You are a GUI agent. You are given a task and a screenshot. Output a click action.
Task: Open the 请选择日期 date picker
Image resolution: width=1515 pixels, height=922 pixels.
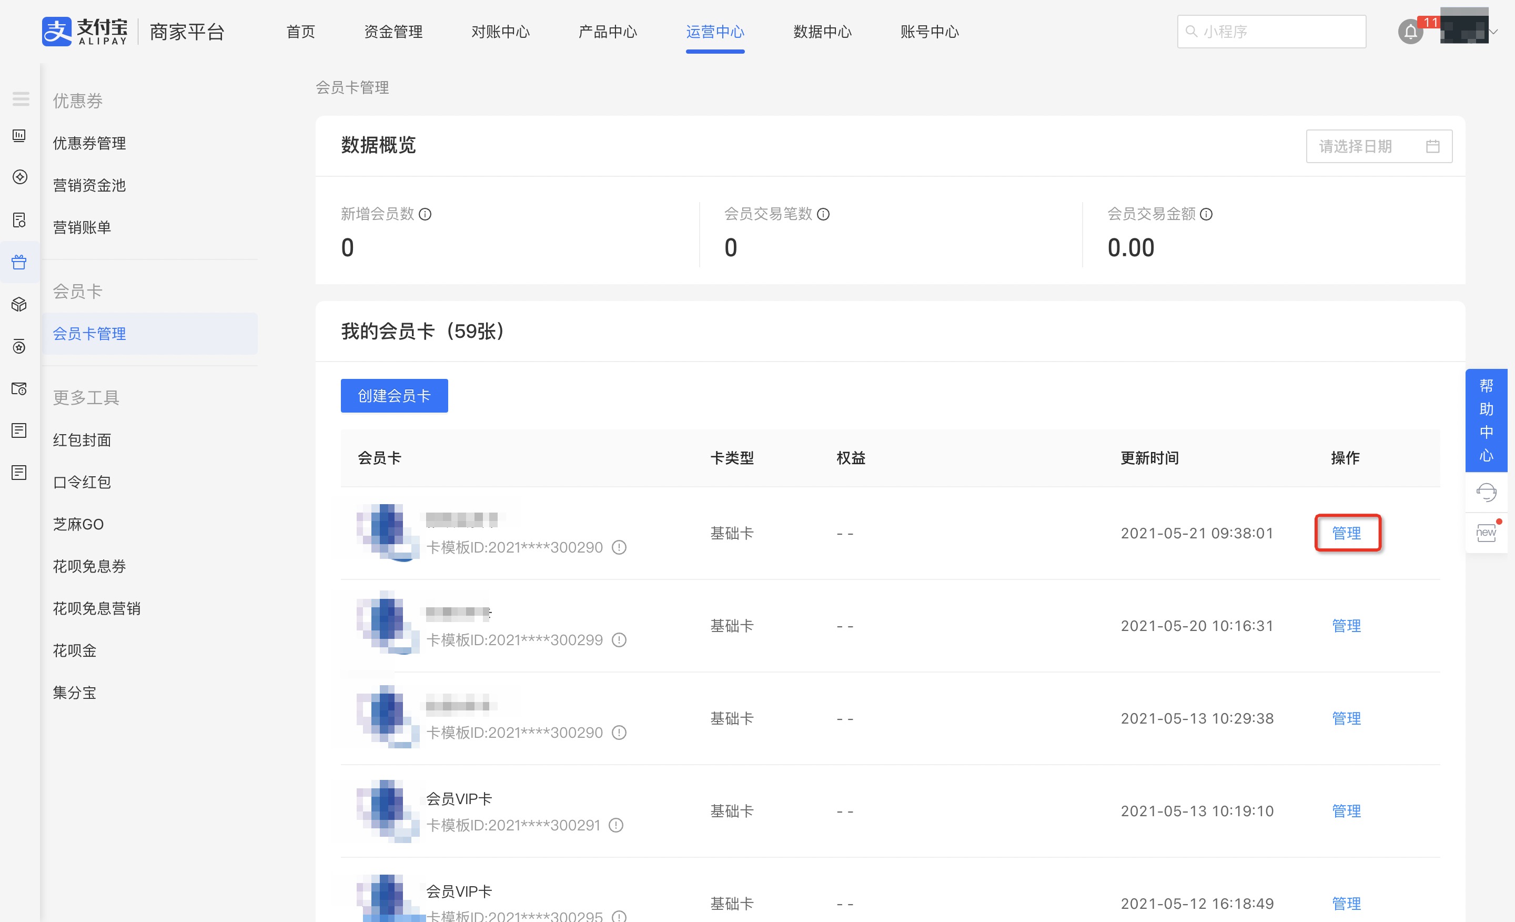click(x=1379, y=146)
